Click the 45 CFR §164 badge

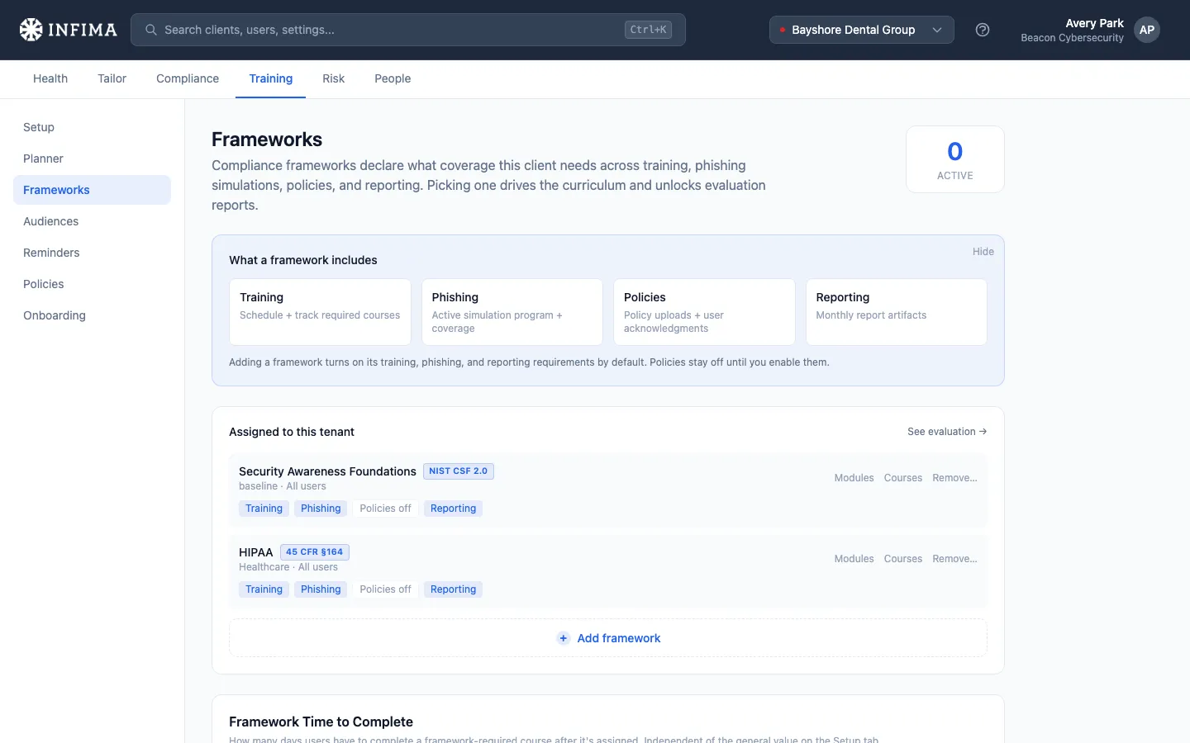click(315, 552)
